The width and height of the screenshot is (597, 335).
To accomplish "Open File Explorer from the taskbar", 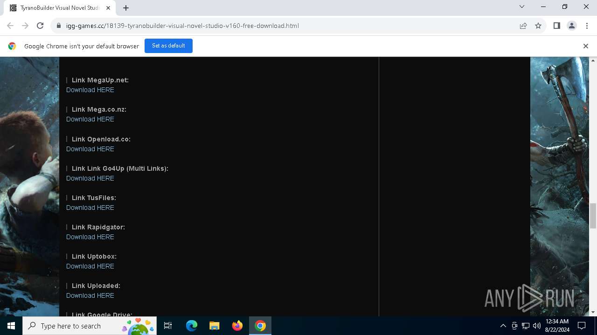I will click(214, 326).
